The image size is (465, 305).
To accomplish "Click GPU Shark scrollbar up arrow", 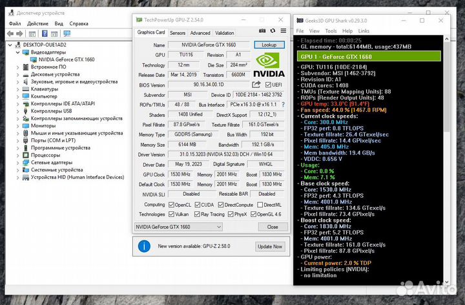I will click(x=447, y=39).
